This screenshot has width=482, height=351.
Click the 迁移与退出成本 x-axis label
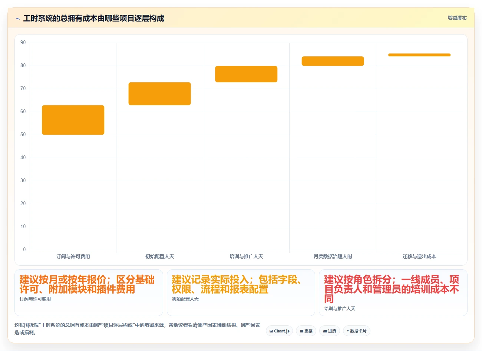point(419,256)
